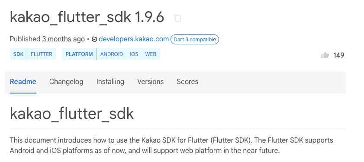The image size is (364, 162).
Task: Select the WEB platform tag
Action: click(151, 54)
